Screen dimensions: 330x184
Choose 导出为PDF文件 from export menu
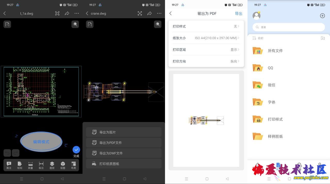pos(123,143)
